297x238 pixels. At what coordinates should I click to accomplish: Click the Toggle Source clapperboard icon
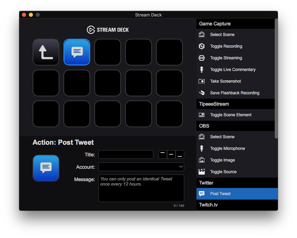click(x=202, y=172)
